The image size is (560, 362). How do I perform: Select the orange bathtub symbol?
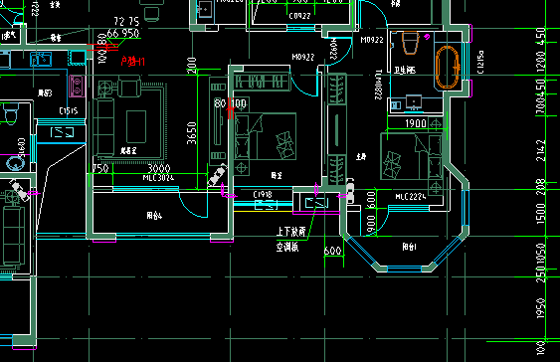coord(448,67)
